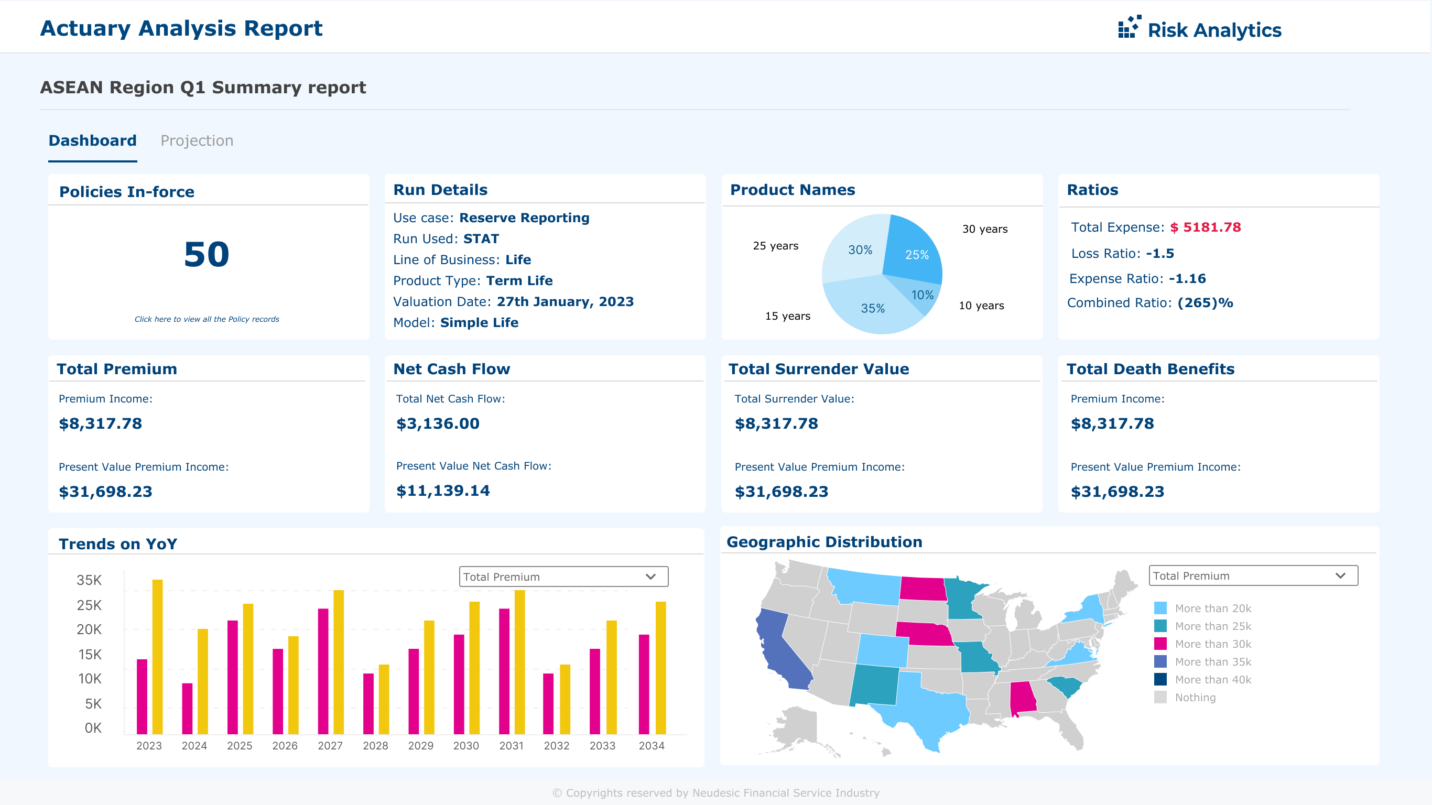
Task: Click the Total Expense value $ 5181.78
Action: tap(1205, 227)
